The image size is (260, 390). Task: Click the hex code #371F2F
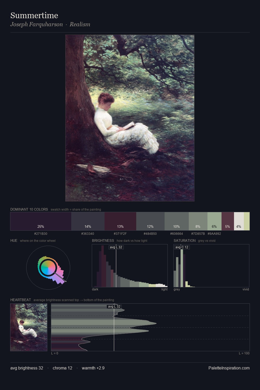coord(120,234)
